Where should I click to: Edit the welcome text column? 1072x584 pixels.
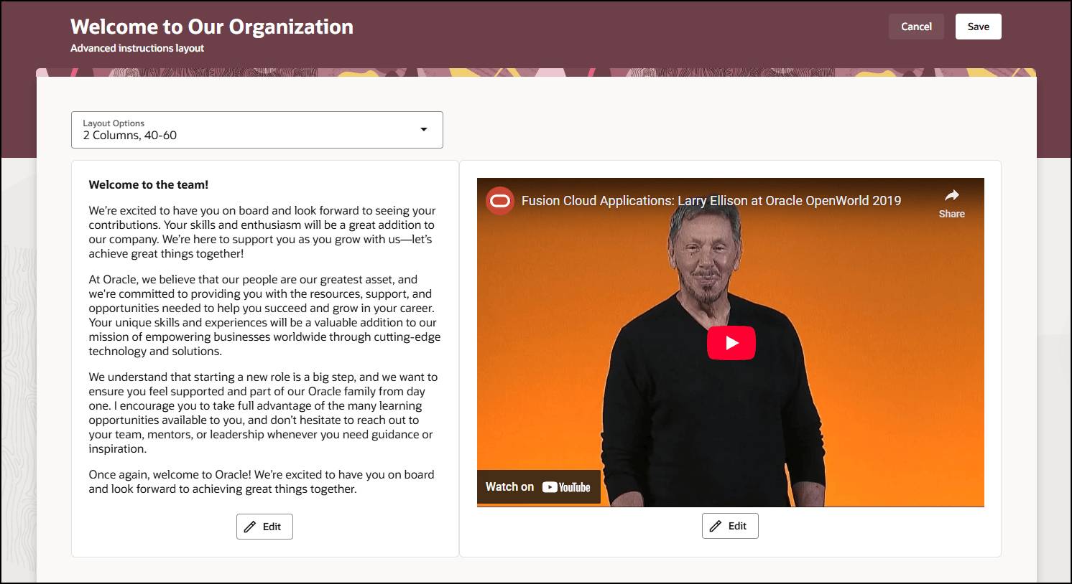(264, 527)
